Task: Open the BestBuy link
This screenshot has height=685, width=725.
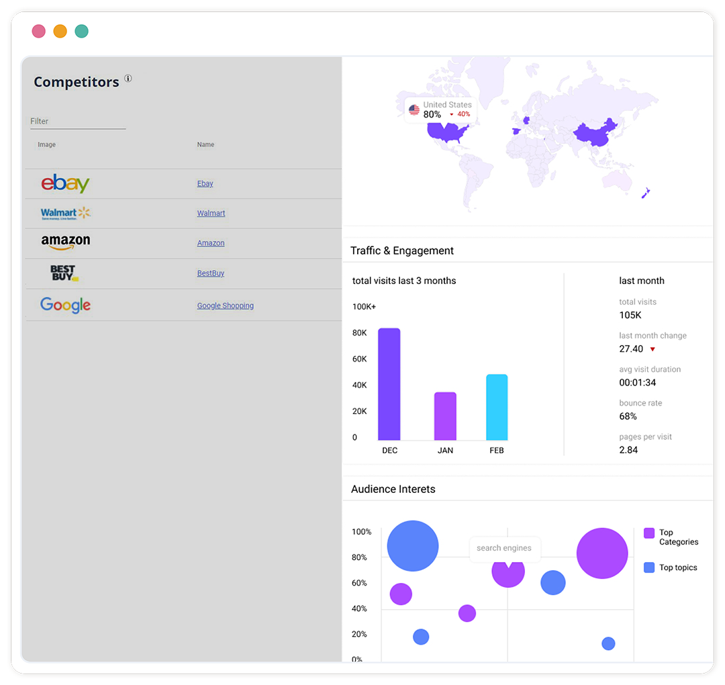Action: (x=210, y=273)
